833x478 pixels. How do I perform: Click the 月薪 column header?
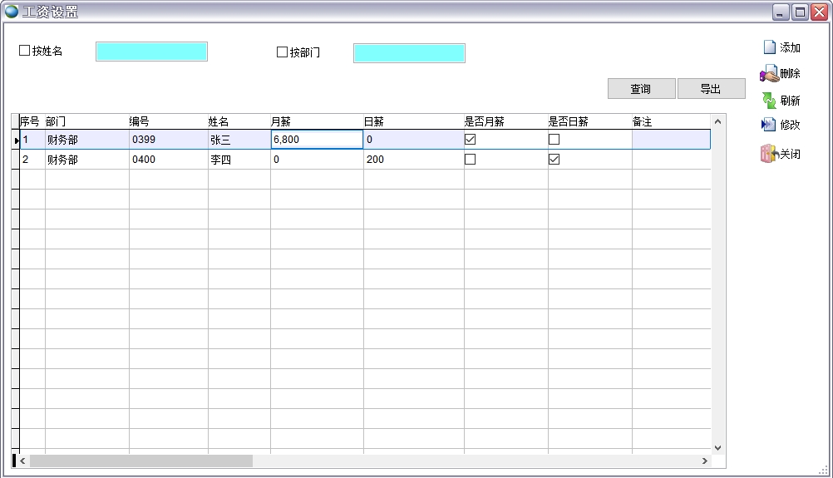316,121
